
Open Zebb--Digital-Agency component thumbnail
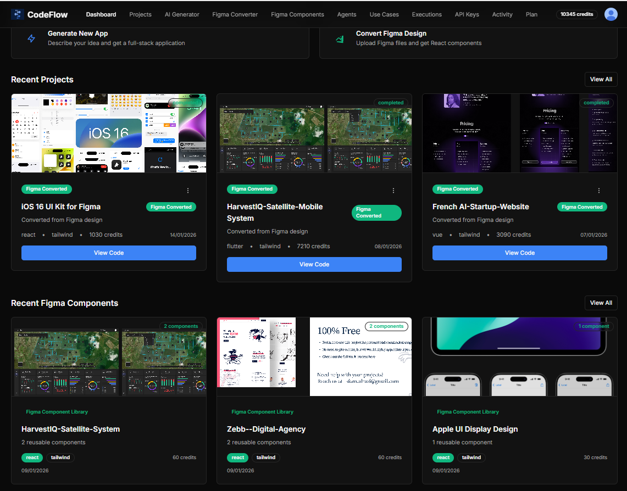[314, 357]
